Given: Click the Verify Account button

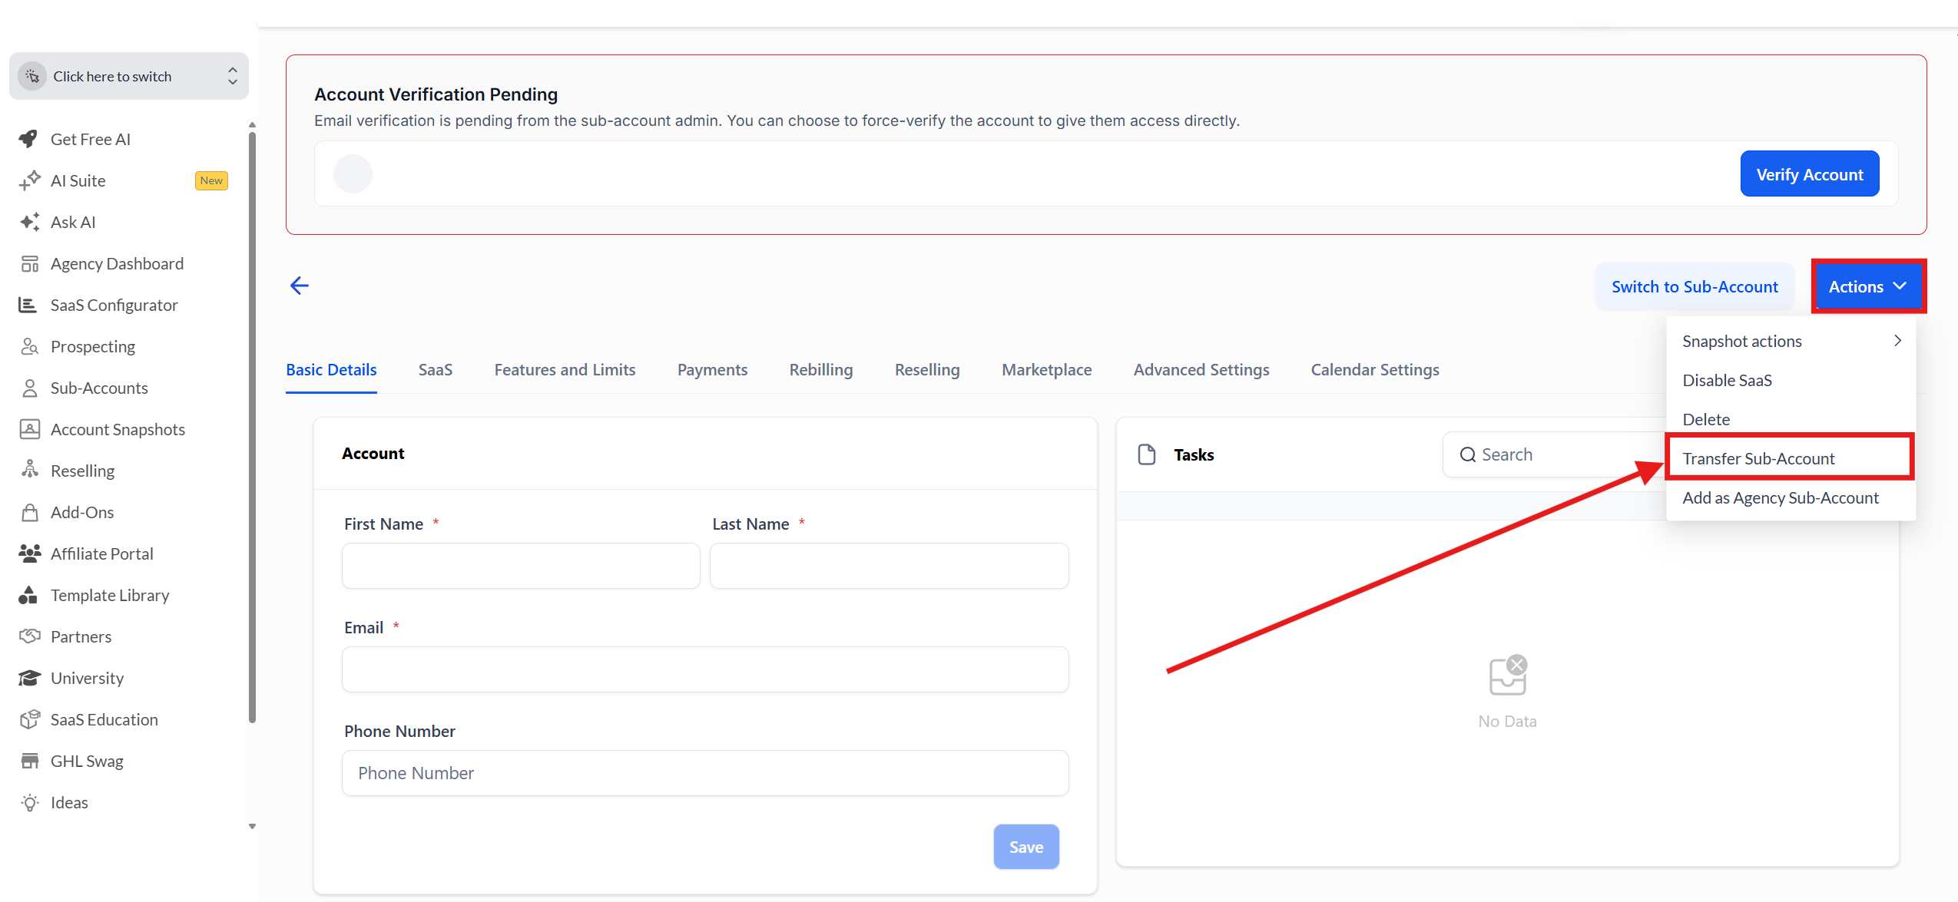Looking at the screenshot, I should point(1809,174).
